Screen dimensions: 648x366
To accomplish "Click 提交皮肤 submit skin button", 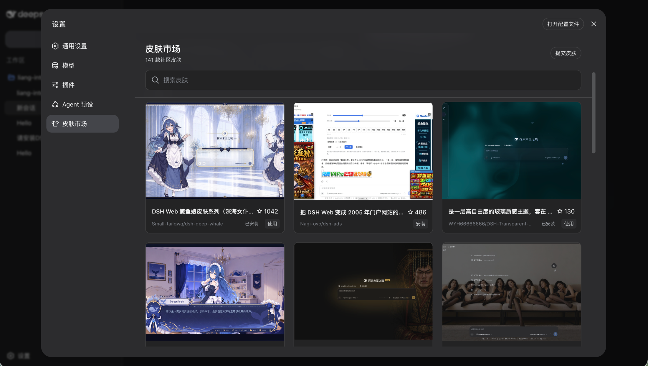I will (x=566, y=53).
